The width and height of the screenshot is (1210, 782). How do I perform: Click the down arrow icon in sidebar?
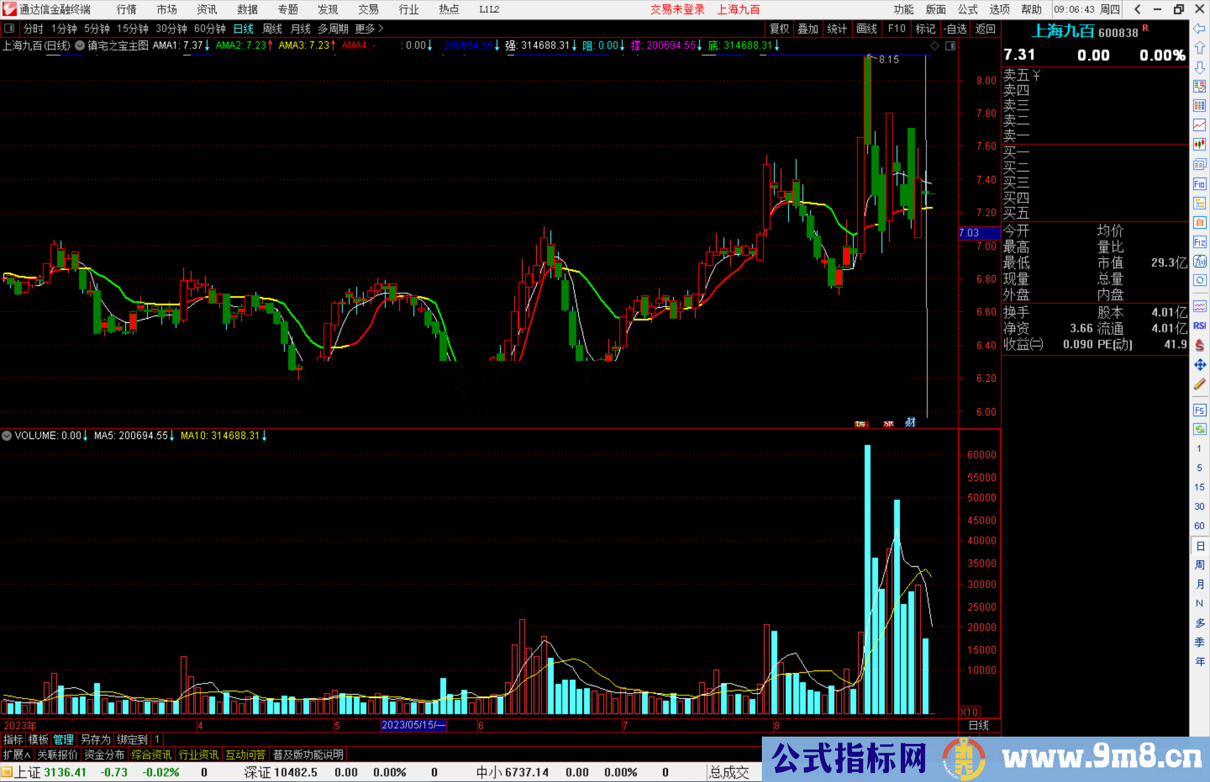click(1199, 67)
